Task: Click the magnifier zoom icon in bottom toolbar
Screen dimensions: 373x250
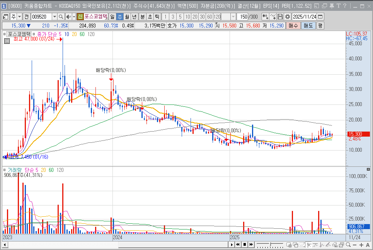Action: click(x=348, y=245)
